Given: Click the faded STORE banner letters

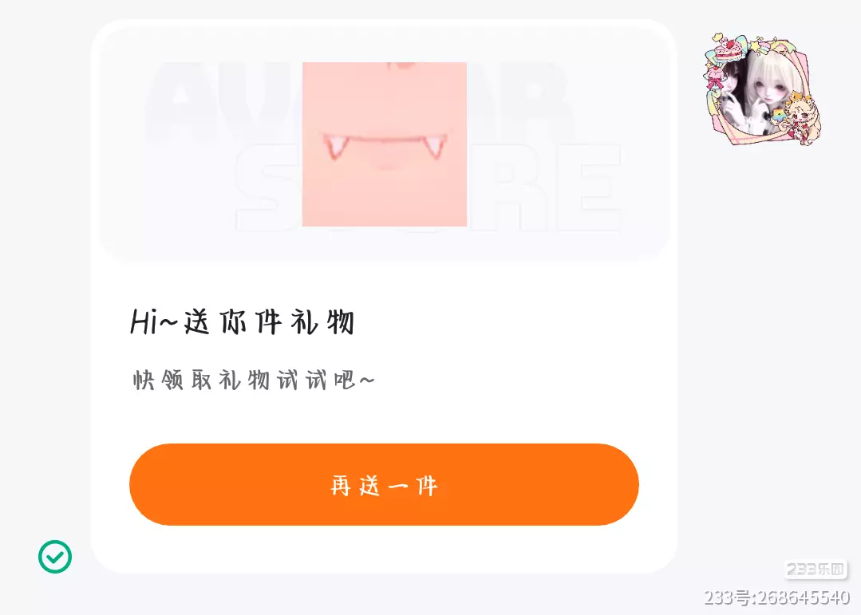Looking at the screenshot, I should tap(429, 187).
